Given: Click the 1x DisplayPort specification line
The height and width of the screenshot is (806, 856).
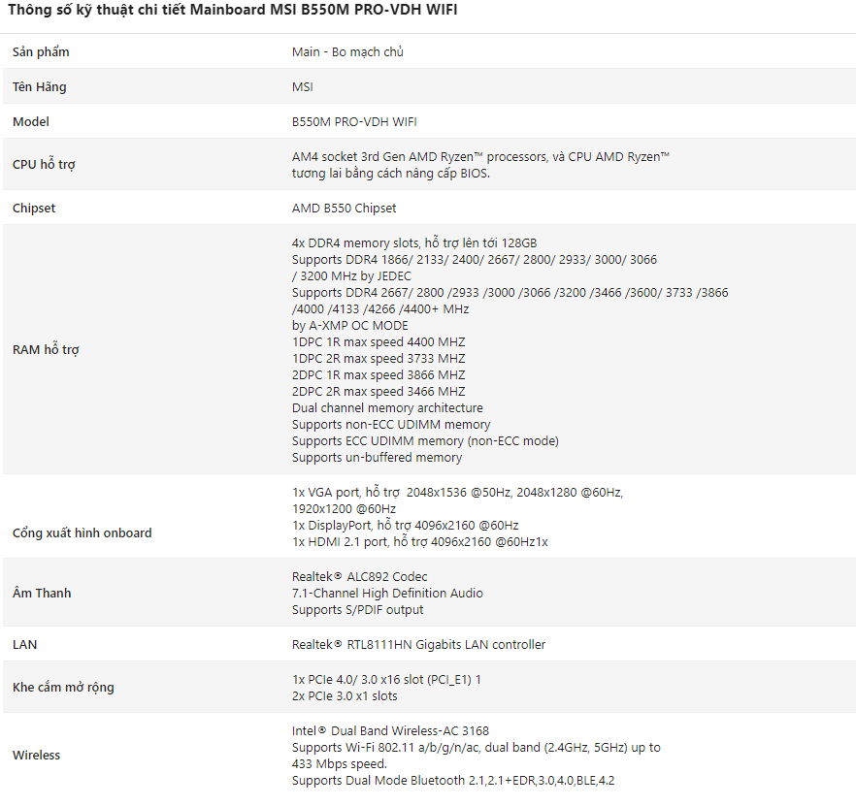Looking at the screenshot, I should (x=405, y=525).
